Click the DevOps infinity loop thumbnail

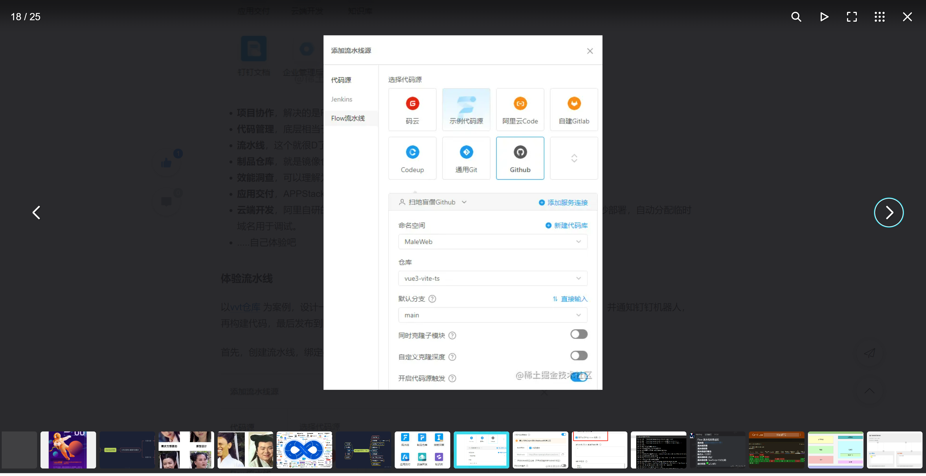pos(304,450)
